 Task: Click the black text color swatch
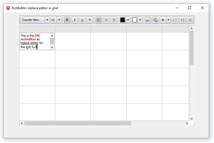tap(123, 20)
